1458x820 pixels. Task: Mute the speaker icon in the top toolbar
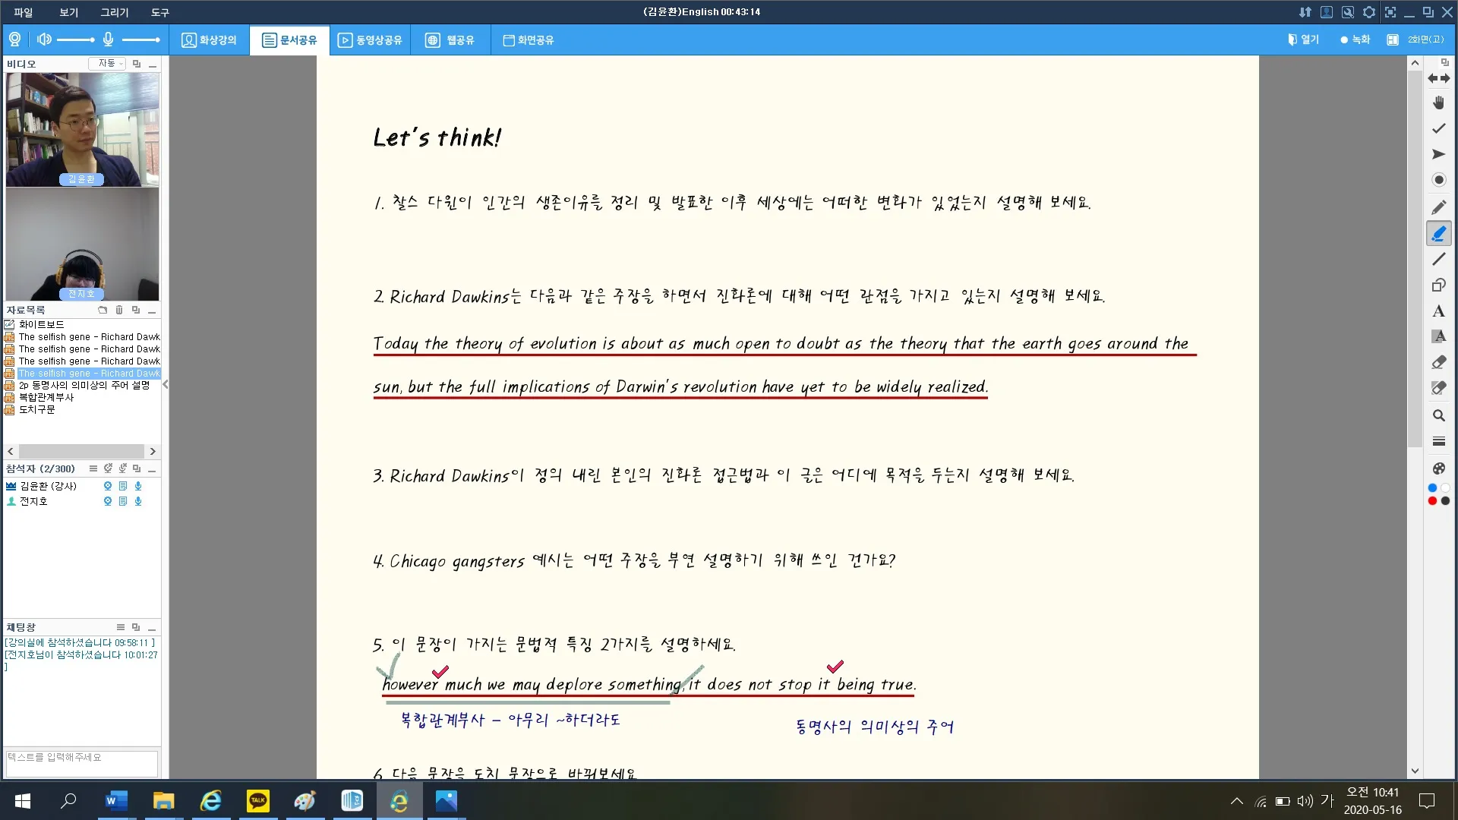pos(43,39)
